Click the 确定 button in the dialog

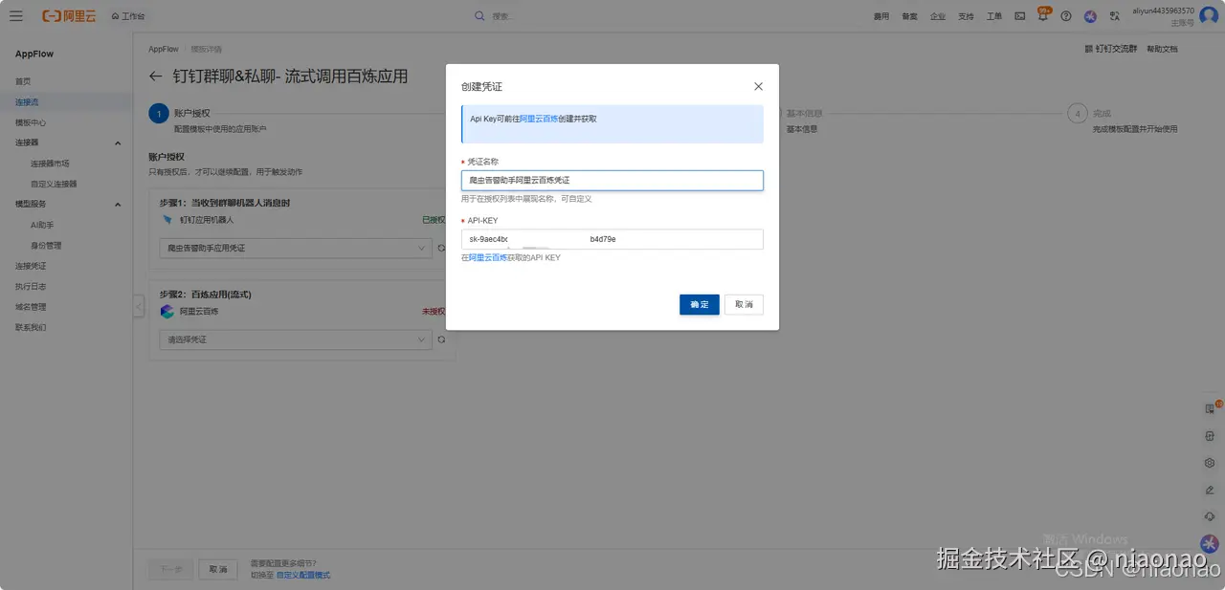coord(699,304)
